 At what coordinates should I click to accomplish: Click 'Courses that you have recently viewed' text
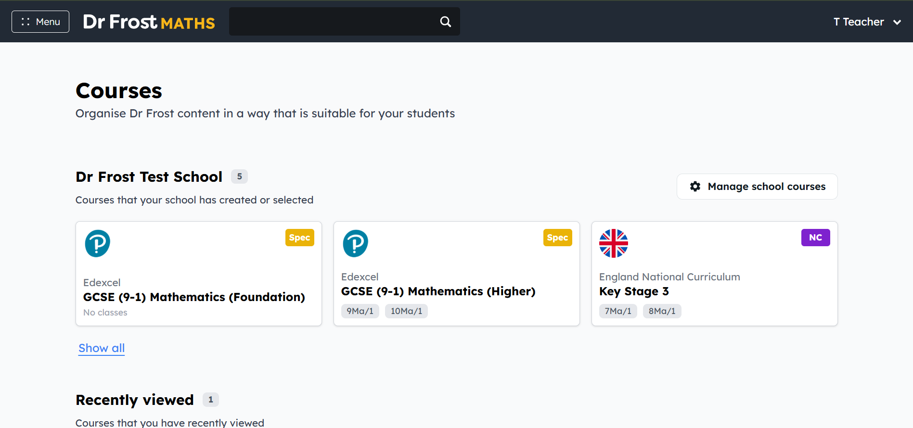click(170, 423)
